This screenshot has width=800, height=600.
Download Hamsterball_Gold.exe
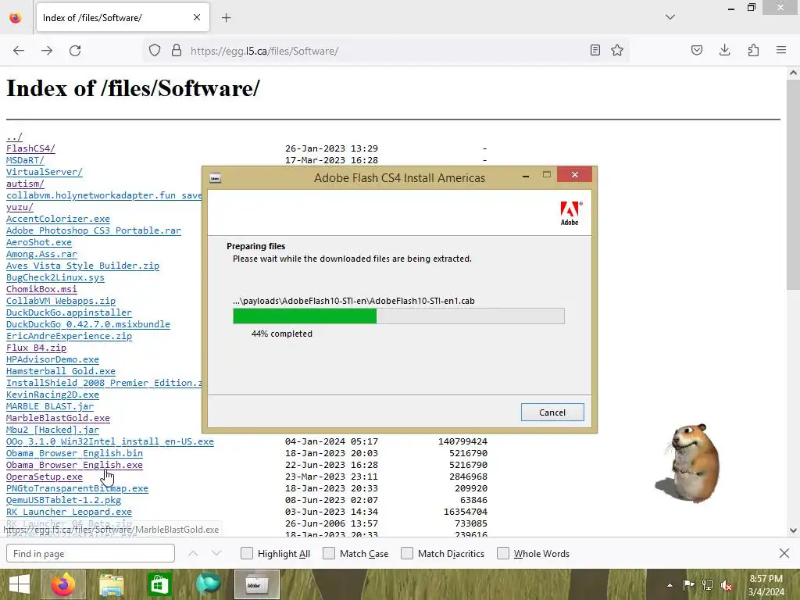coord(61,371)
